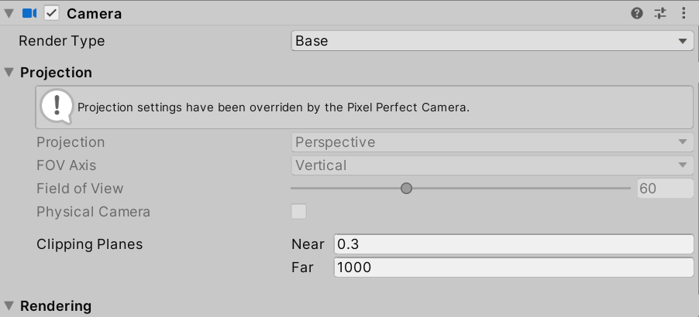
Task: Open the Camera component three-dot menu
Action: (684, 13)
